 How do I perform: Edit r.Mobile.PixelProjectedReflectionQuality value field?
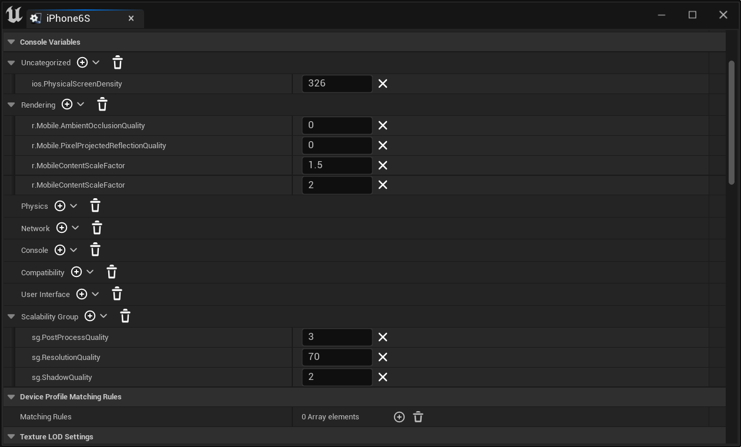(x=337, y=145)
